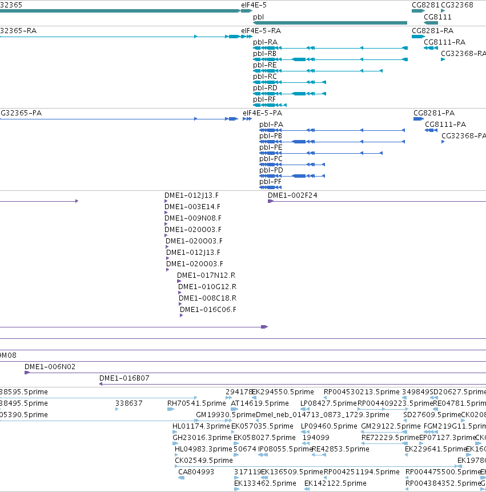Click the CG8111-RA transcript label
Screen dimensions: 486x492
(x=444, y=42)
